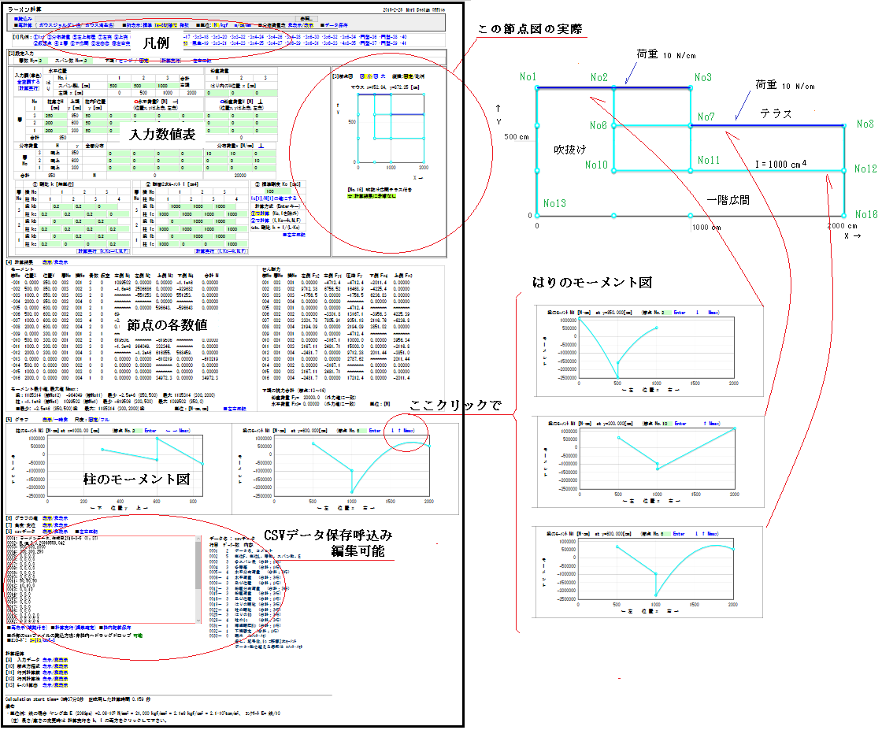The image size is (882, 730).
Task: Show the [9] 入力データ section
Action: coord(46,660)
